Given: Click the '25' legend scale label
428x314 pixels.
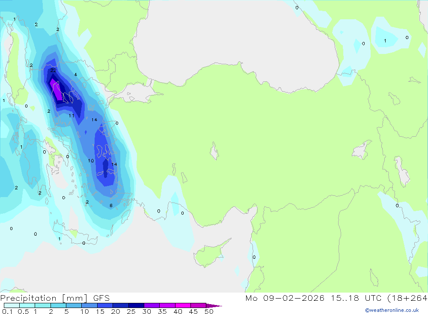Looking at the screenshot, I should click(131, 311).
